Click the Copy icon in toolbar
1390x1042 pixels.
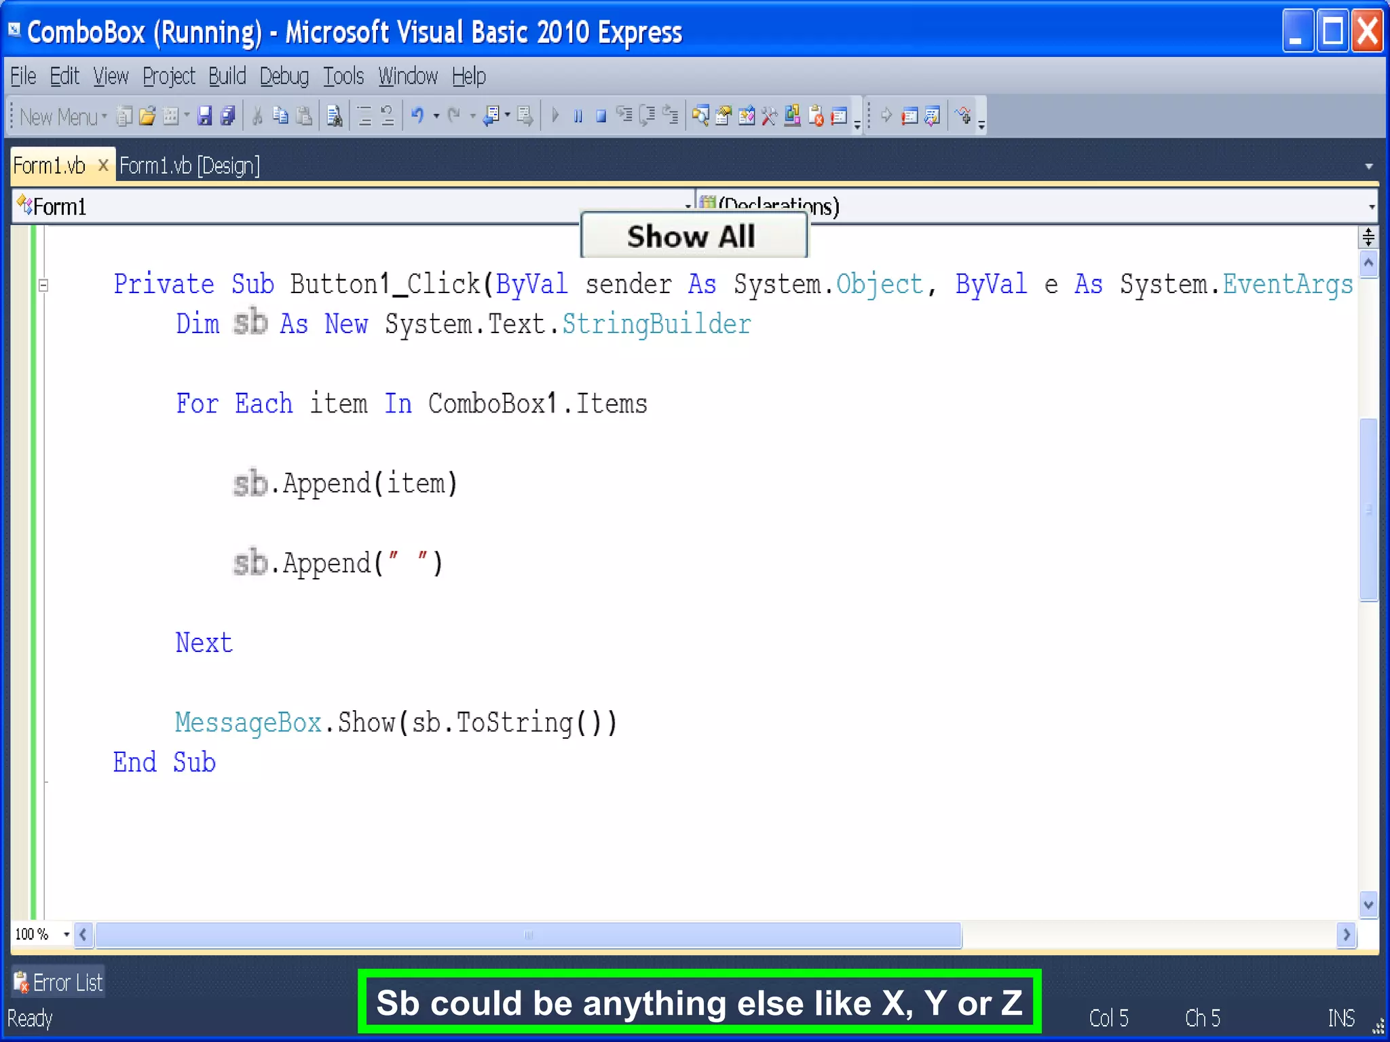pyautogui.click(x=280, y=116)
